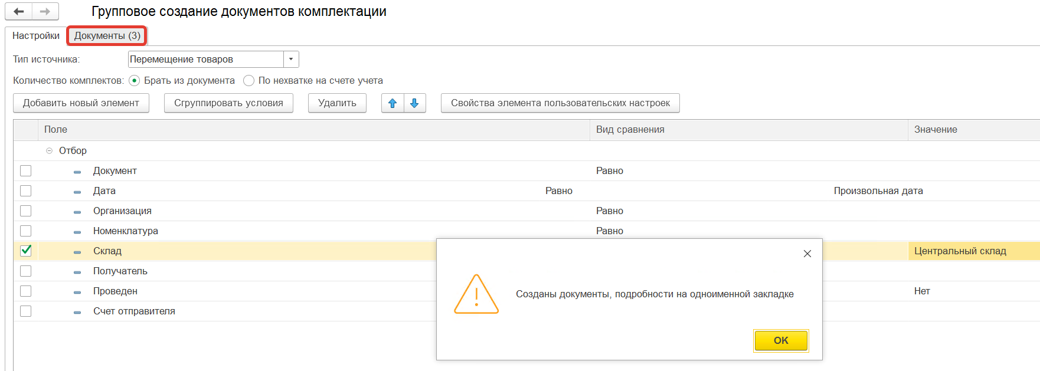Enable the Документ filter checkbox
Viewport: 1040px width, 371px height.
tap(26, 171)
